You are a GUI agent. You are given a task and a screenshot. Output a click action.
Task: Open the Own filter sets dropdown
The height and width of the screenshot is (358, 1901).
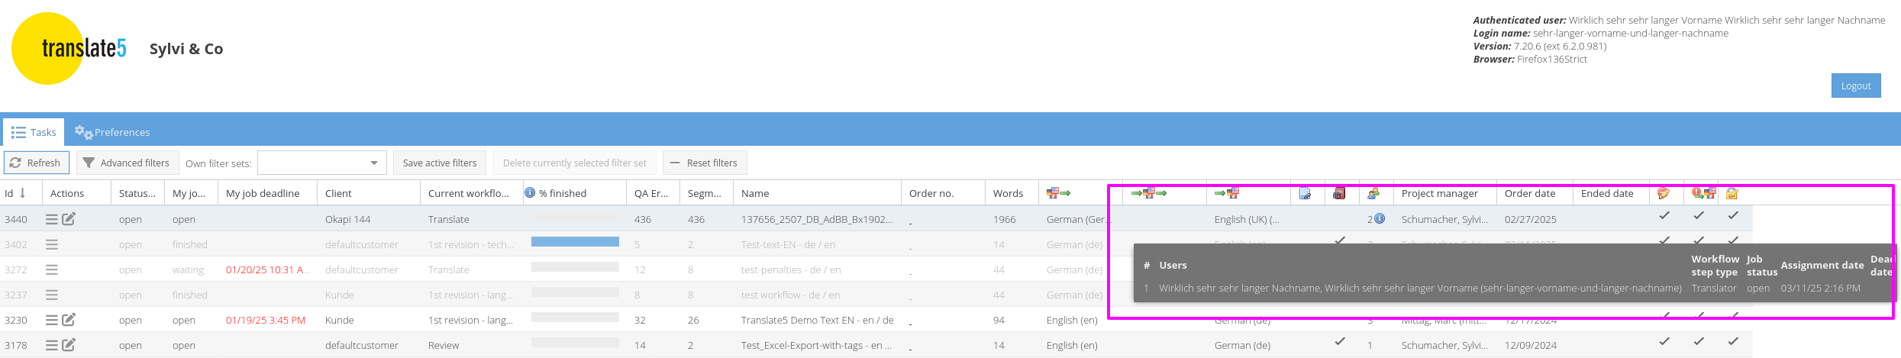tap(373, 163)
